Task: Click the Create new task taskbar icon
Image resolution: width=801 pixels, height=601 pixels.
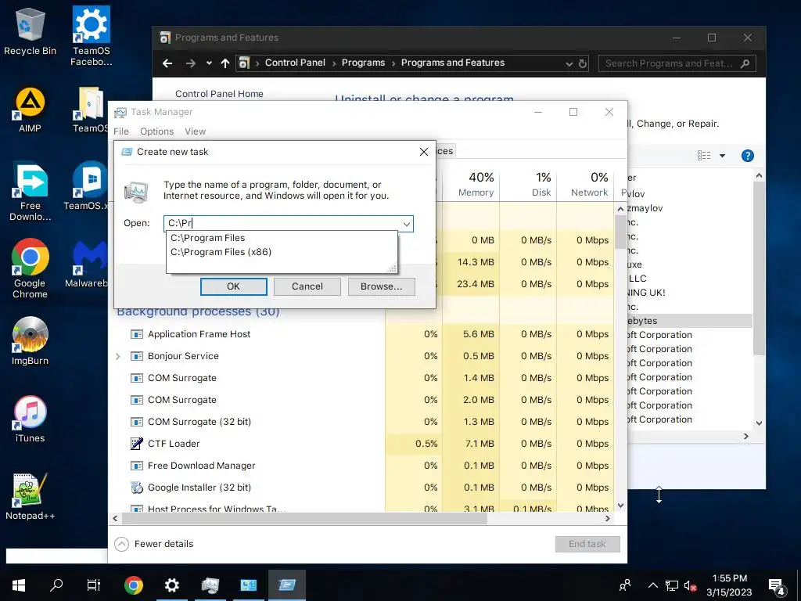Action: 287,585
